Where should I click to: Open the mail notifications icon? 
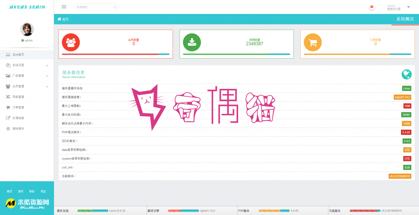click(372, 7)
